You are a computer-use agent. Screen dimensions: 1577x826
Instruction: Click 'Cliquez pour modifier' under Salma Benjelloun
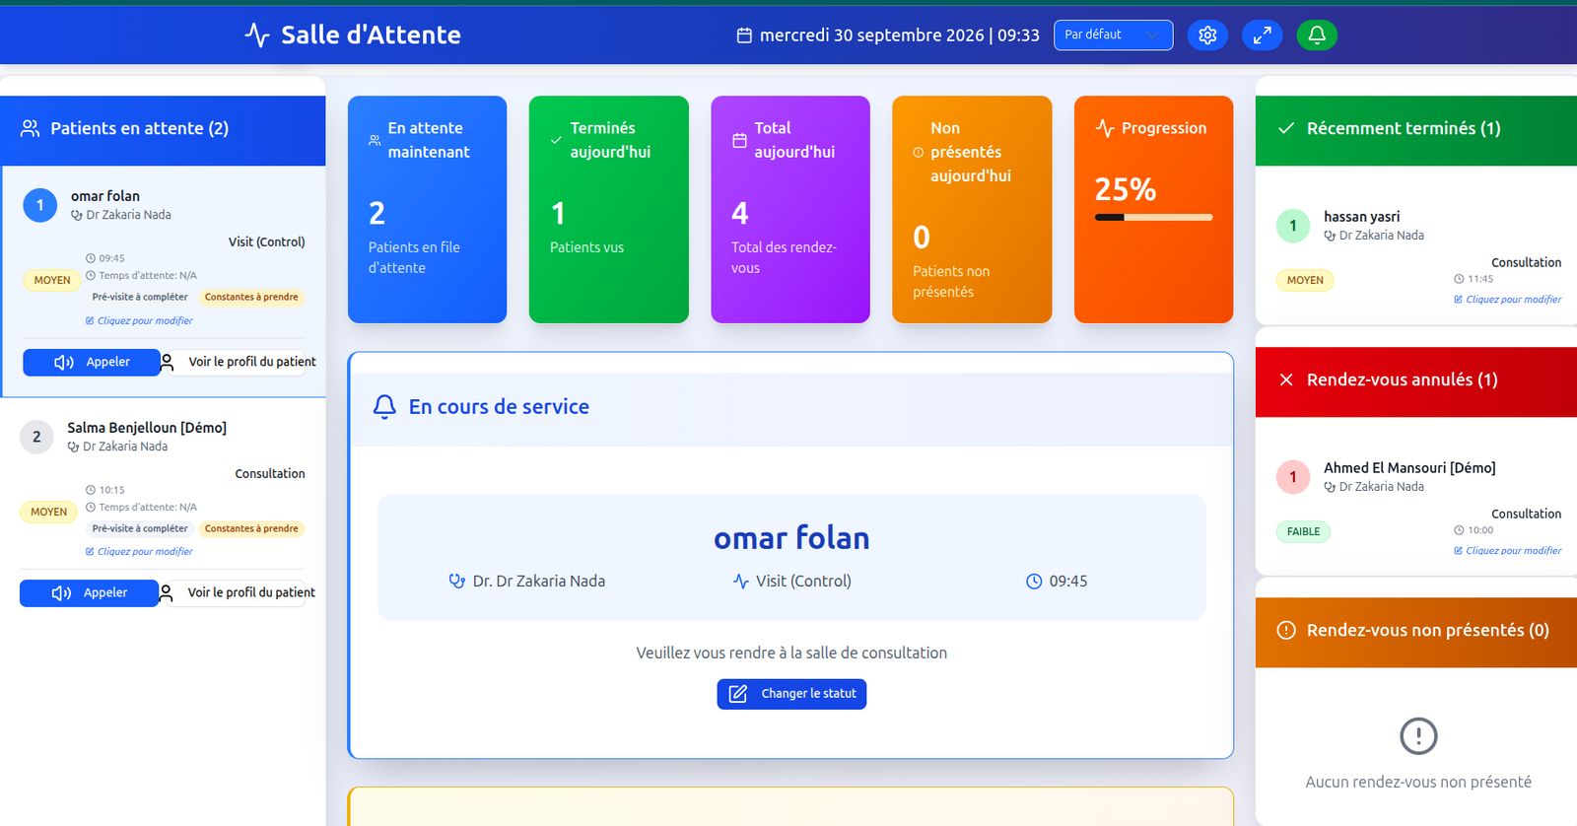[139, 552]
